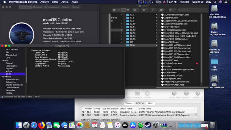Click the System Information sidebar scrollbar

point(26,75)
